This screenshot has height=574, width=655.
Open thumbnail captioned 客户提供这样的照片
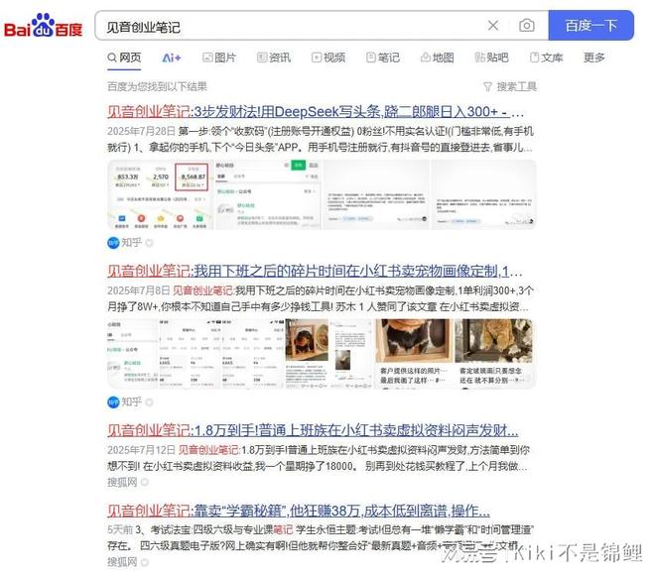tap(414, 354)
